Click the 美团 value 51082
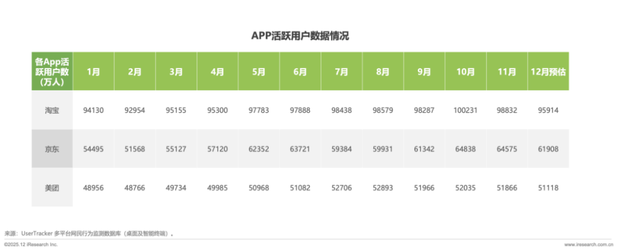Image resolution: width=618 pixels, height=250 pixels. point(300,188)
